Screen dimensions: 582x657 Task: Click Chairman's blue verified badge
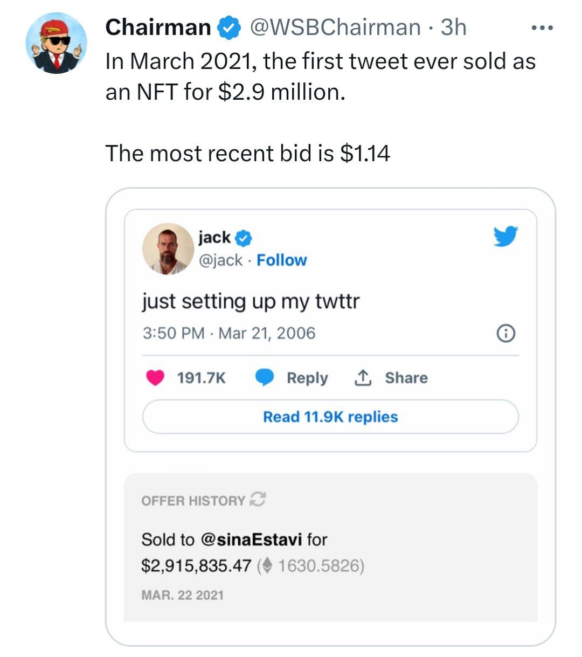pyautogui.click(x=228, y=28)
